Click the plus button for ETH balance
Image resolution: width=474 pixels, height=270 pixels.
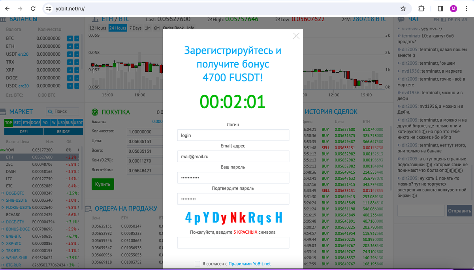[70, 46]
